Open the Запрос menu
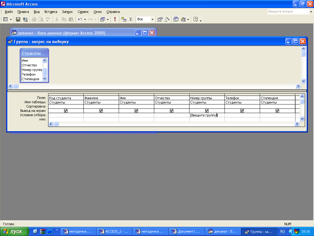 tap(67, 12)
